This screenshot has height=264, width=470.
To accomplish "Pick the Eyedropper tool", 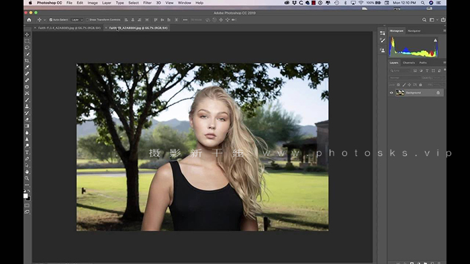I will click(27, 67).
